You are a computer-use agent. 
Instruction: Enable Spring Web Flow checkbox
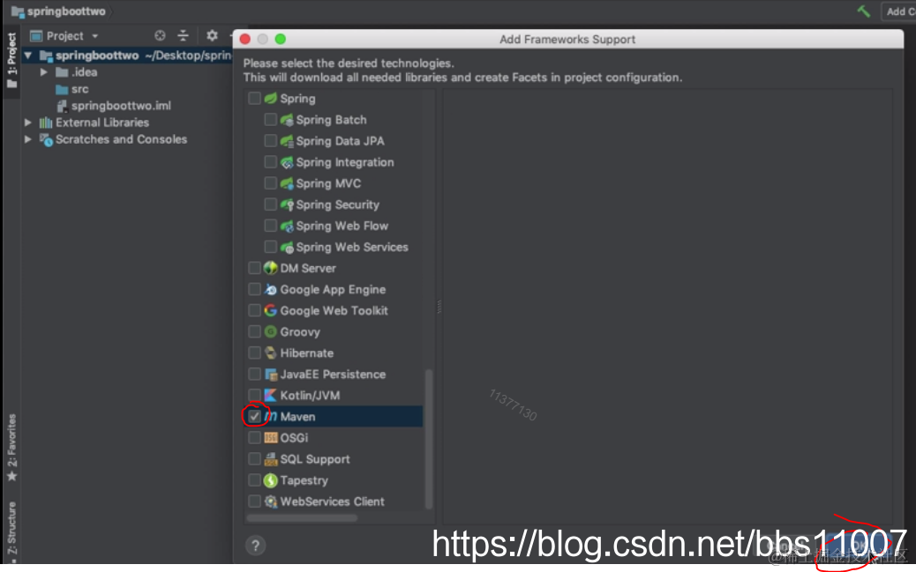click(x=271, y=226)
